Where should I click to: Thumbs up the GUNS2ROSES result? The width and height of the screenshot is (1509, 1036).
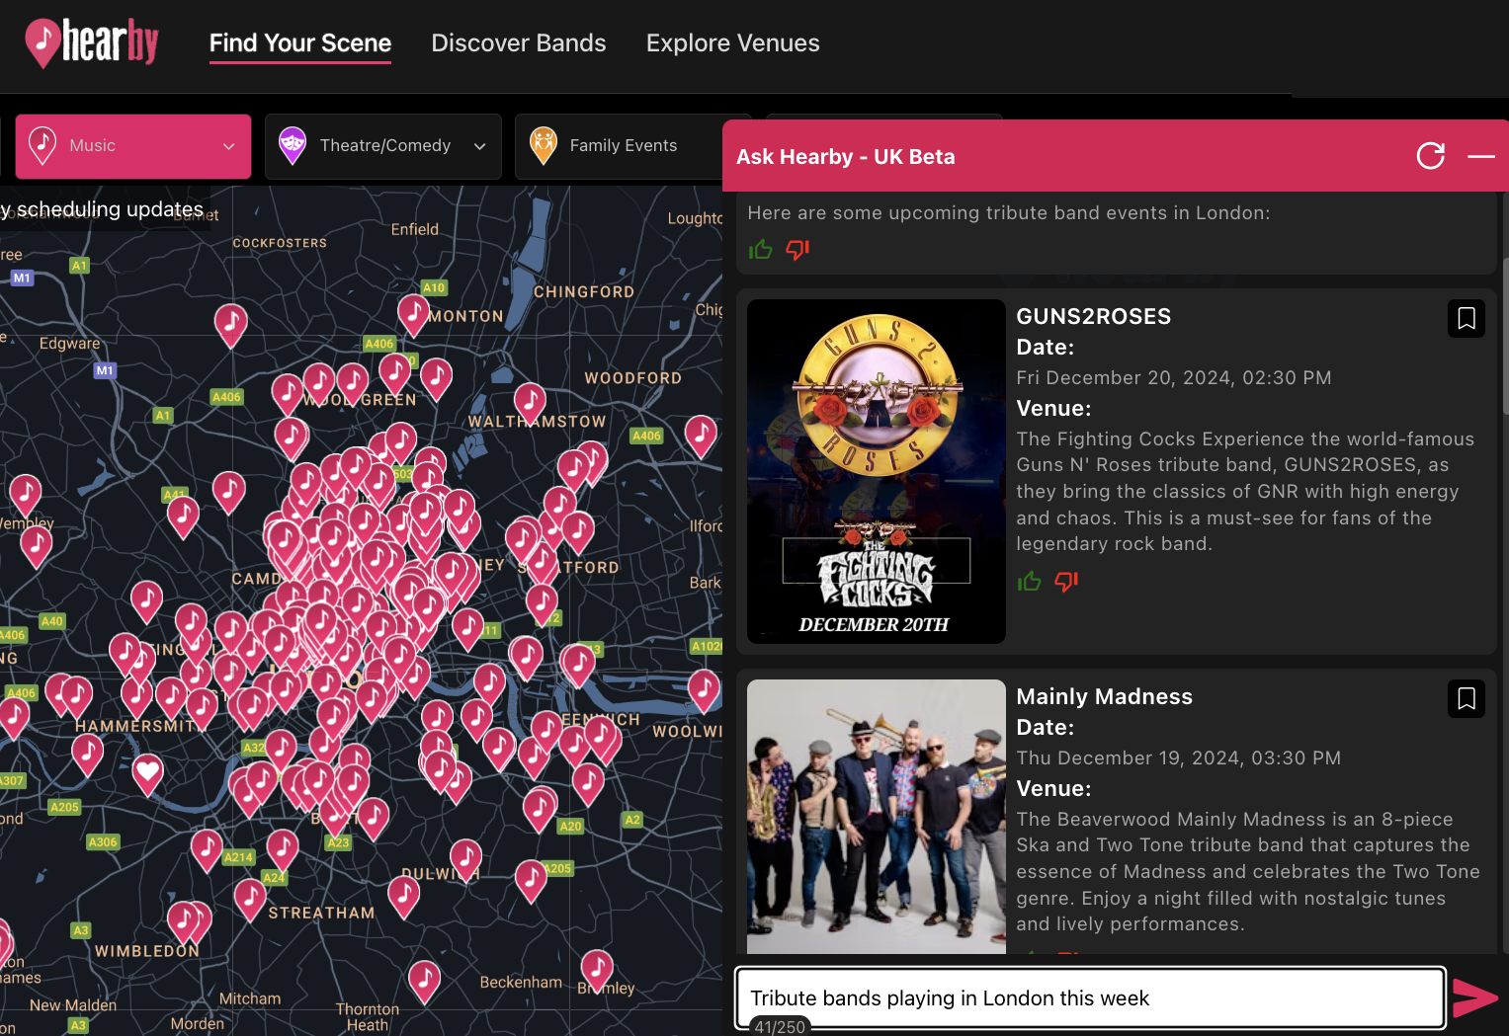pos(1029,582)
